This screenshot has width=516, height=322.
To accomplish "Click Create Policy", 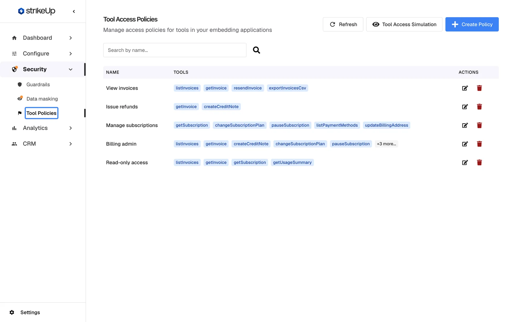I will coord(472,24).
